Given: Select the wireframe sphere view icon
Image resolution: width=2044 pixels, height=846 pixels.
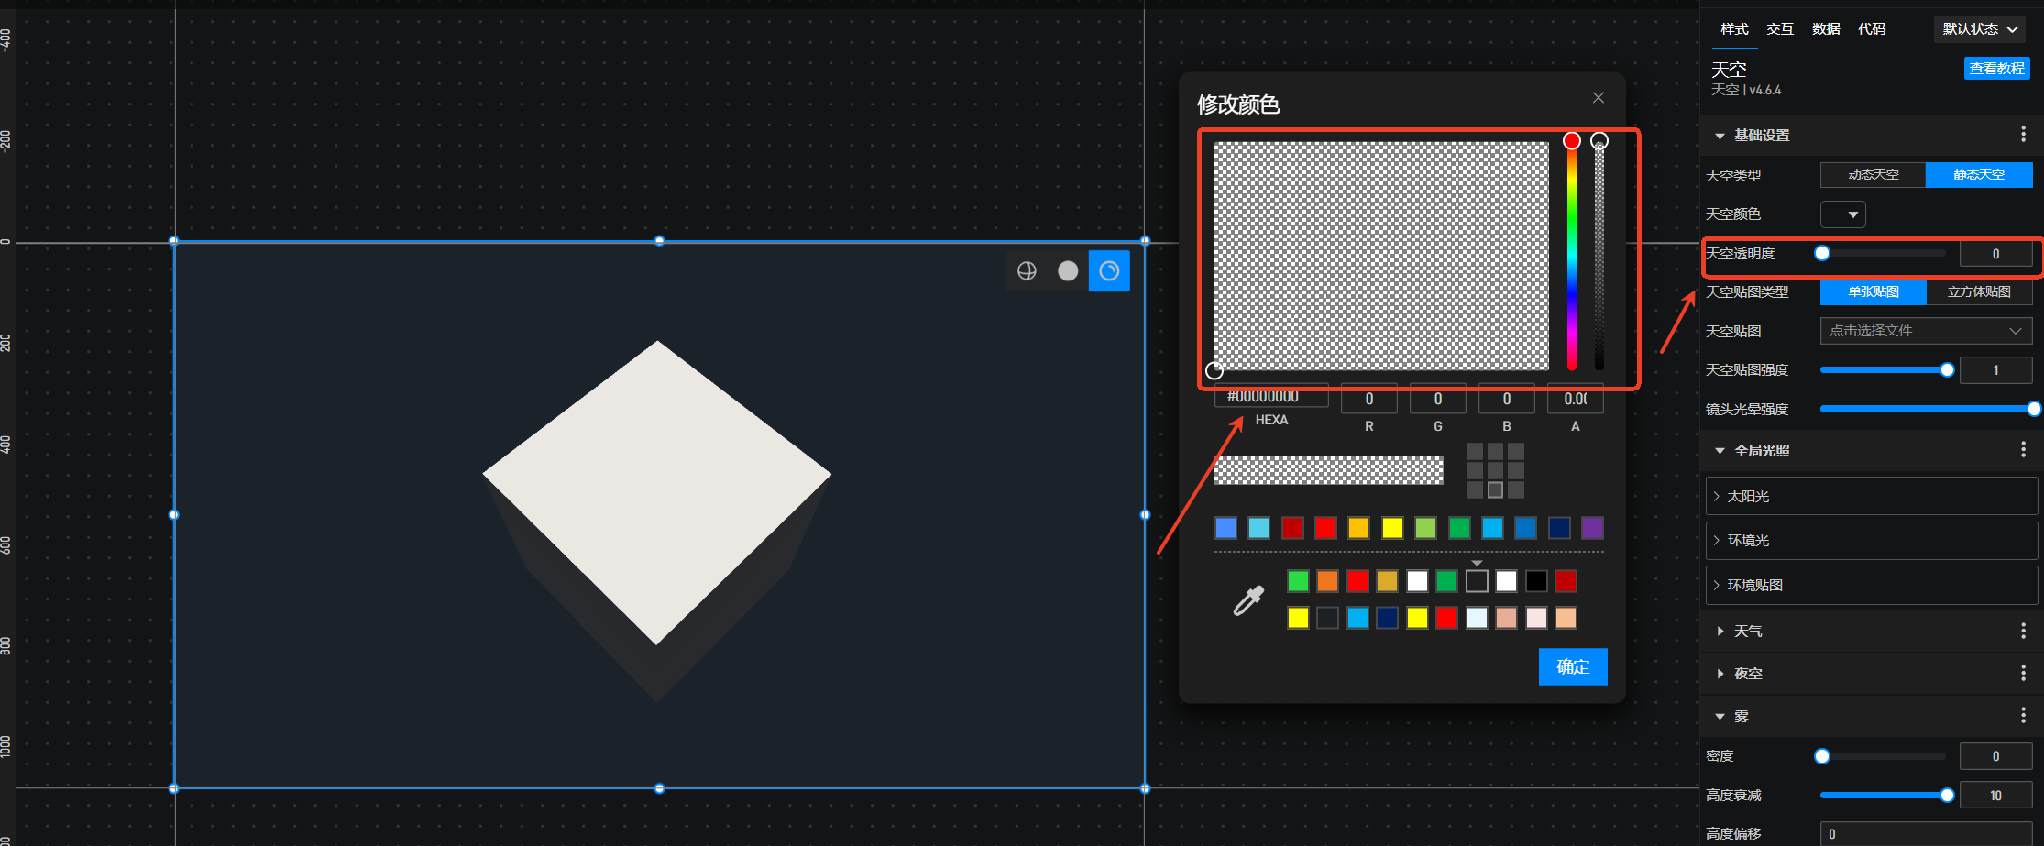Looking at the screenshot, I should (x=1027, y=271).
